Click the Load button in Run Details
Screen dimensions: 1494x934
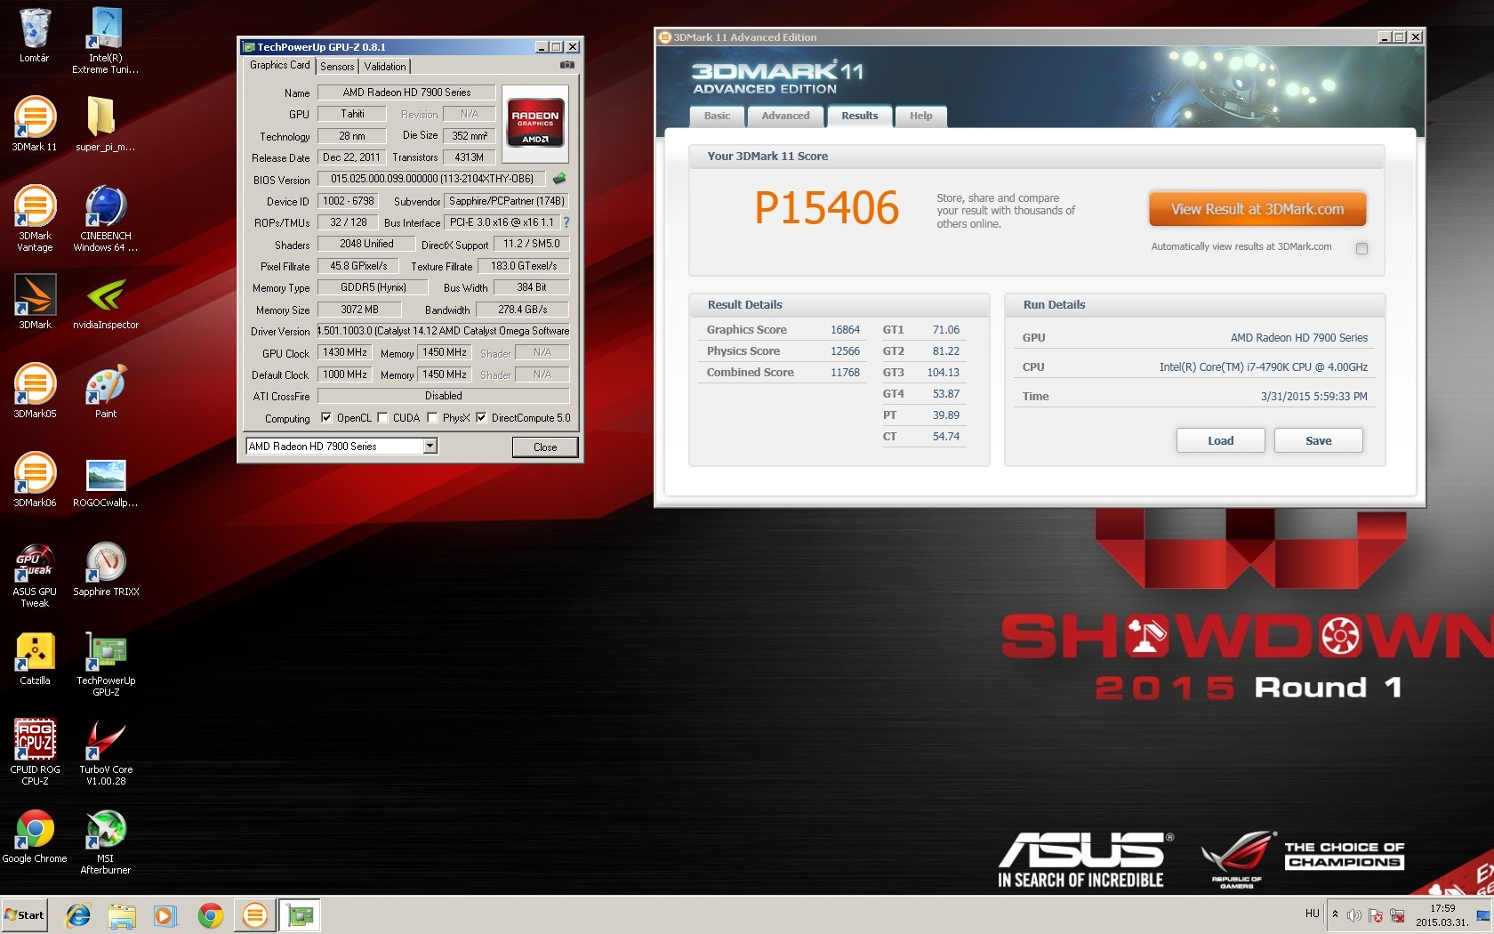point(1220,440)
